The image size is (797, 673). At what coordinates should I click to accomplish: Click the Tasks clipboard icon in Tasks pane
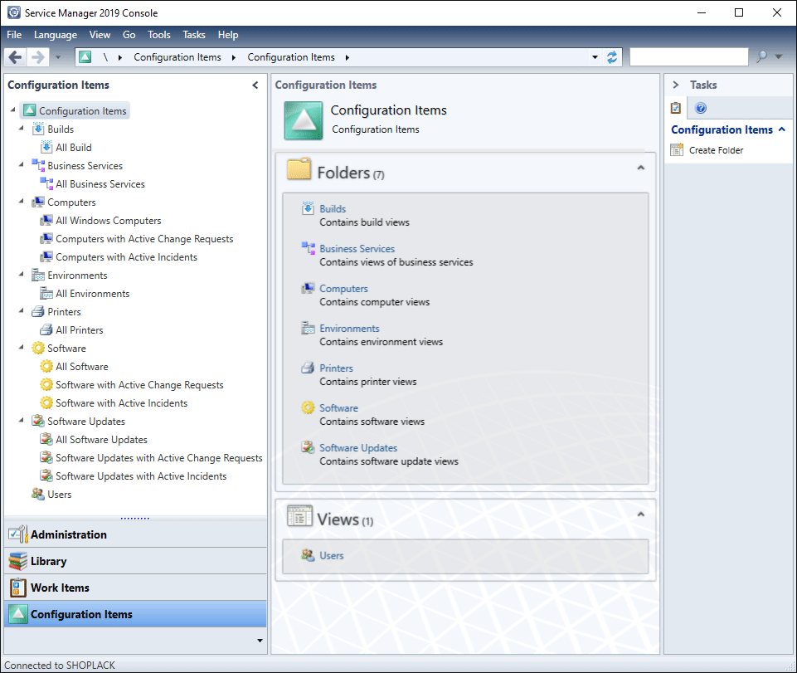pyautogui.click(x=676, y=108)
